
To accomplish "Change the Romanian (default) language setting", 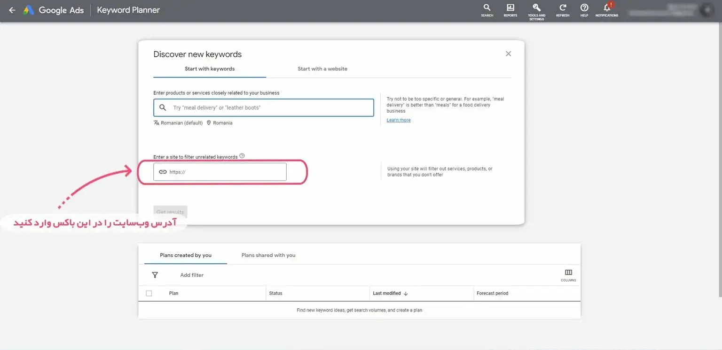I will point(178,123).
